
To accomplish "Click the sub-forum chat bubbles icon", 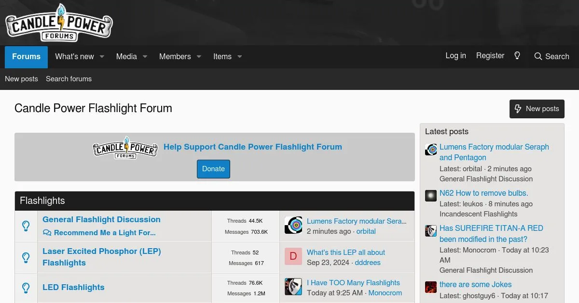I will tap(47, 233).
